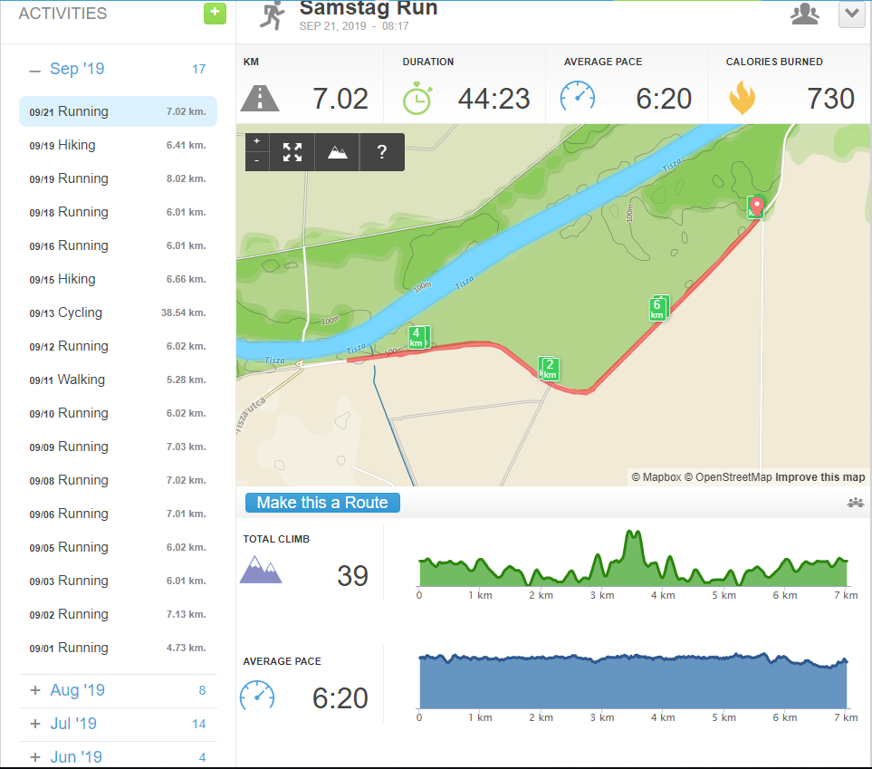Collapse the Sep '19 month list
The width and height of the screenshot is (872, 769).
click(35, 70)
